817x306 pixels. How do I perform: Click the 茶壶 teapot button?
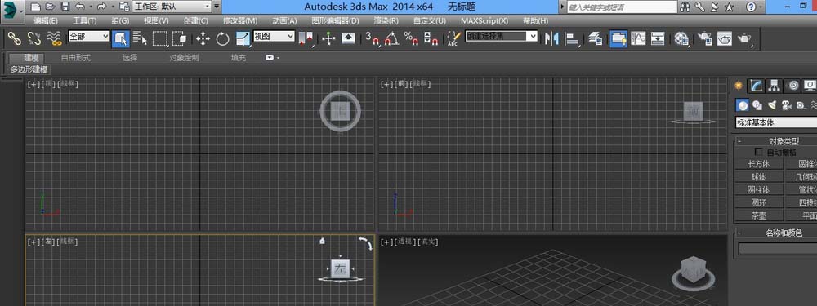click(x=759, y=215)
